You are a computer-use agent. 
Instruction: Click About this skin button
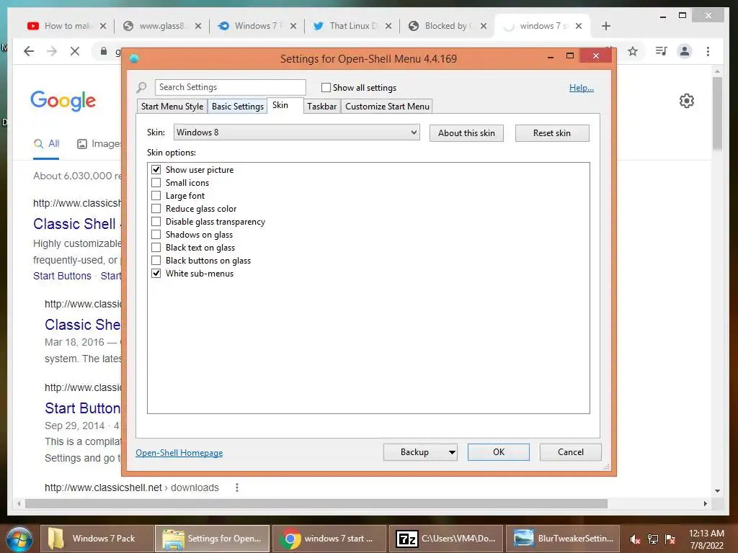pos(466,133)
